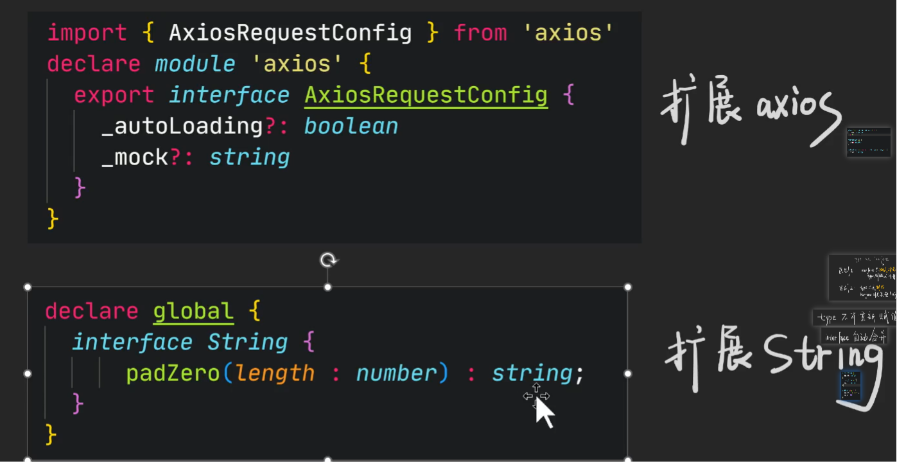Click the 'interface 自动合并' note box

coord(855,336)
